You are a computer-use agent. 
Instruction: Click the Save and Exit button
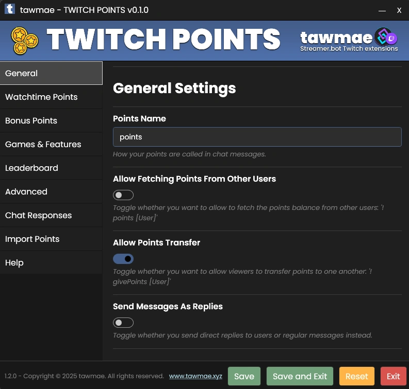pyautogui.click(x=300, y=376)
